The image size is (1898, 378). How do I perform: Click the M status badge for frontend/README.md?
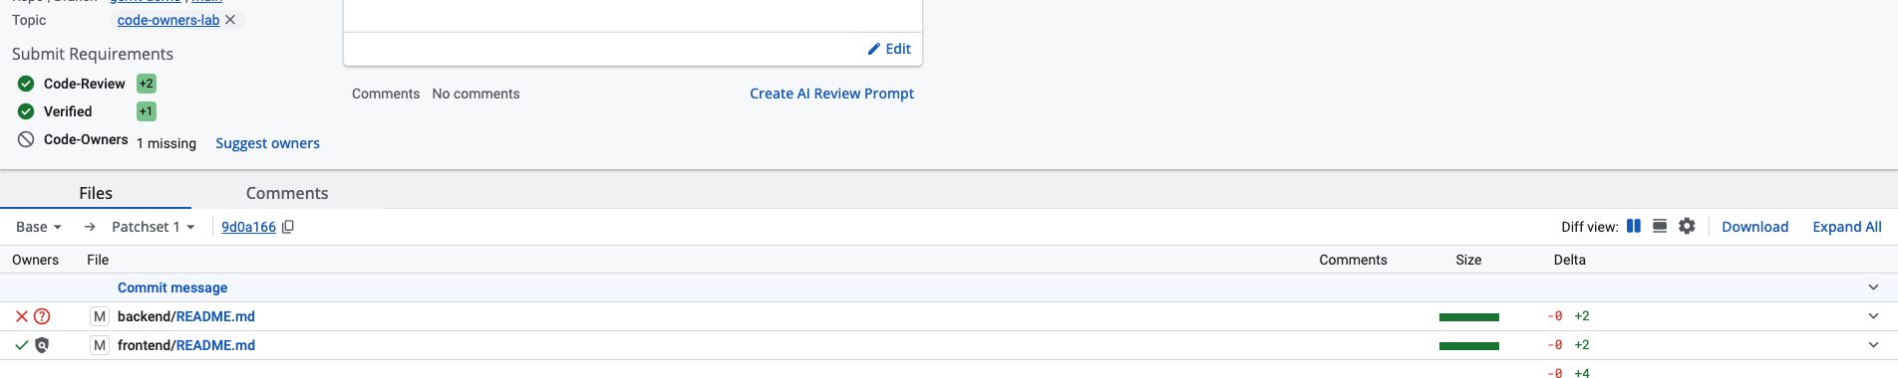point(100,345)
